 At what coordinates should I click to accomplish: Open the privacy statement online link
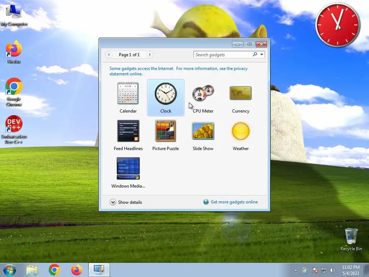point(178,71)
